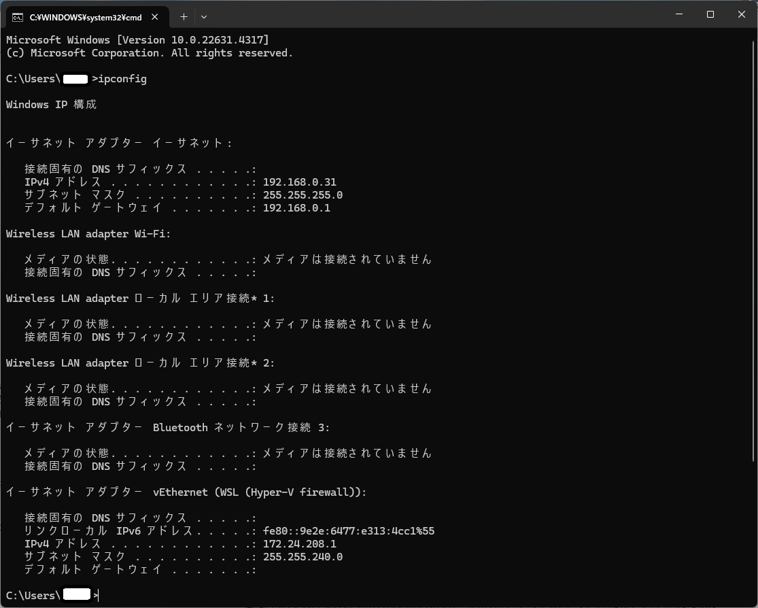Close the terminal window

742,14
